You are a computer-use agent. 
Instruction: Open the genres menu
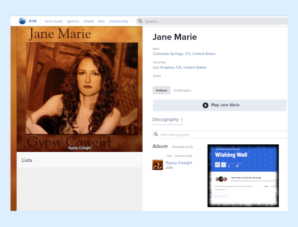click(x=73, y=21)
